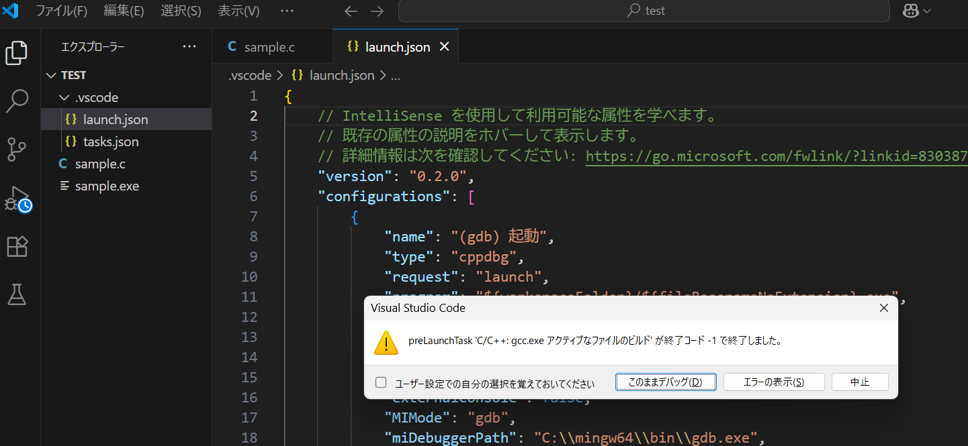The height and width of the screenshot is (446, 968).
Task: Select the Search icon in the activity bar
Action: point(16,101)
